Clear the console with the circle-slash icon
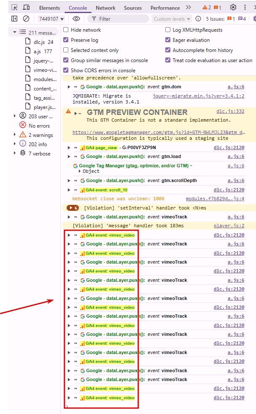 click(x=26, y=19)
